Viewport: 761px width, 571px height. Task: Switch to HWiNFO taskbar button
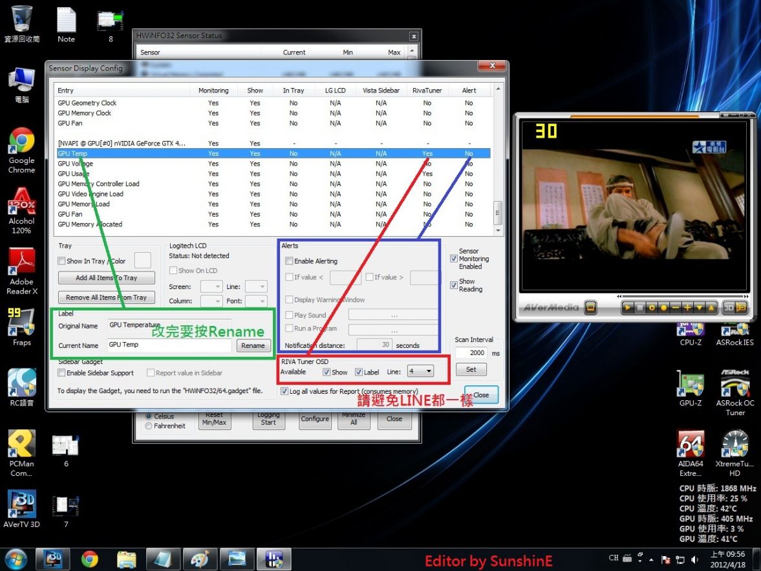[x=273, y=559]
